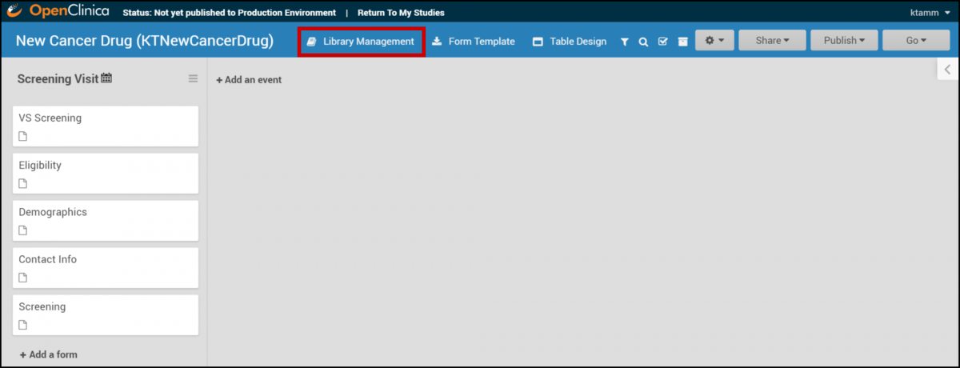Screen dimensions: 960x368
Task: Select the Eligibility form card
Action: click(x=106, y=174)
